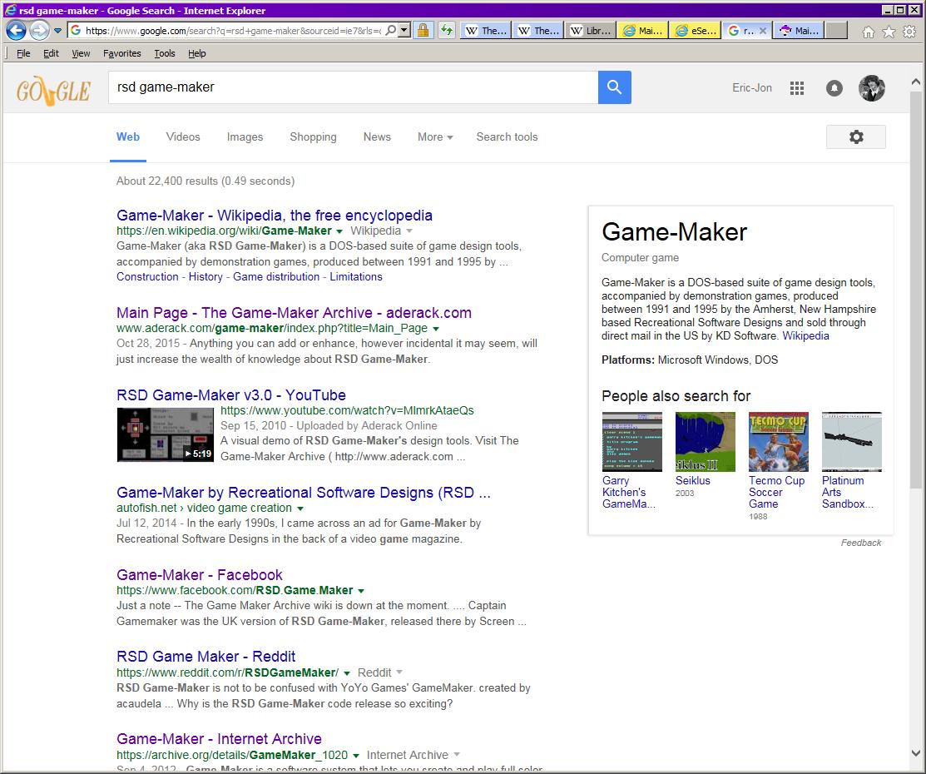Open recent pages dropdown beside Forward button
926x774 pixels.
[x=57, y=30]
